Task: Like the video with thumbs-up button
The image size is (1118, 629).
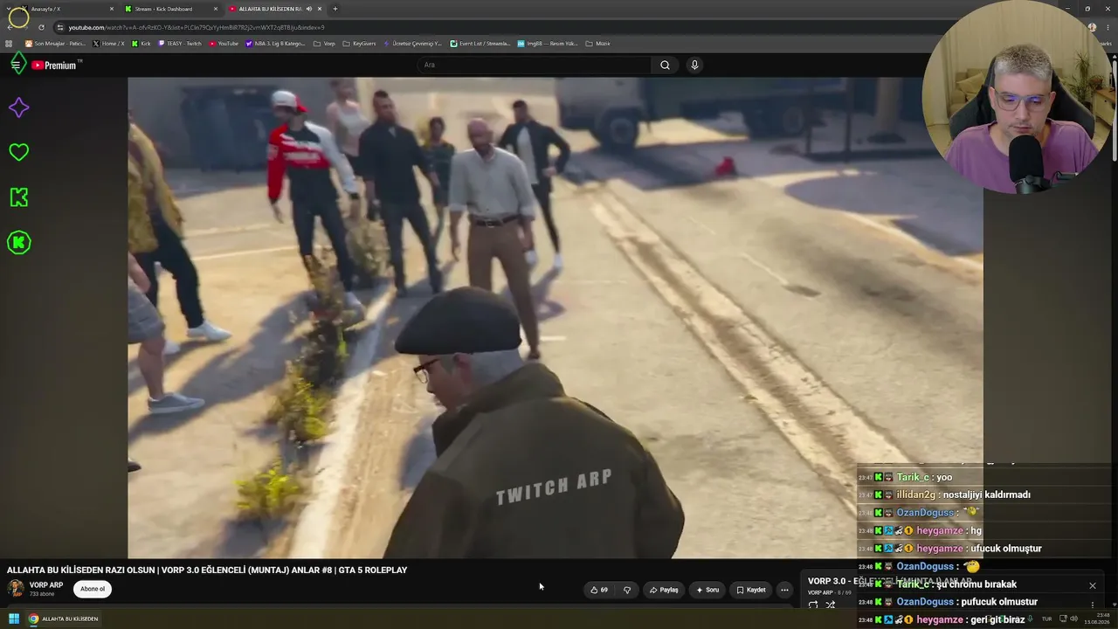Action: click(599, 590)
